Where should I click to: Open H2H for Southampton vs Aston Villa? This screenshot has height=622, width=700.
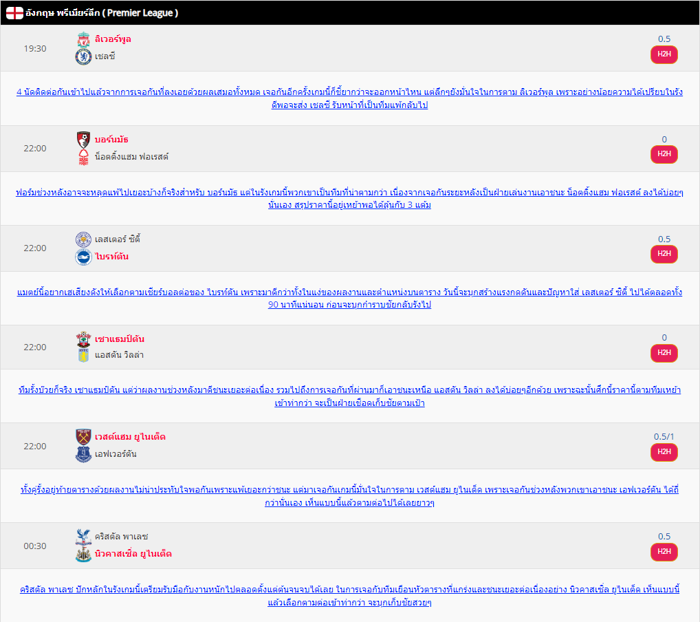[664, 353]
